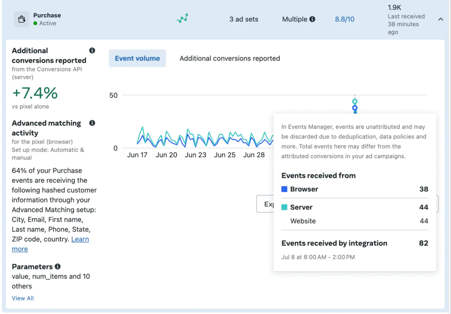The width and height of the screenshot is (451, 314).
Task: Click the 50 y-axis label
Action: coord(113,95)
